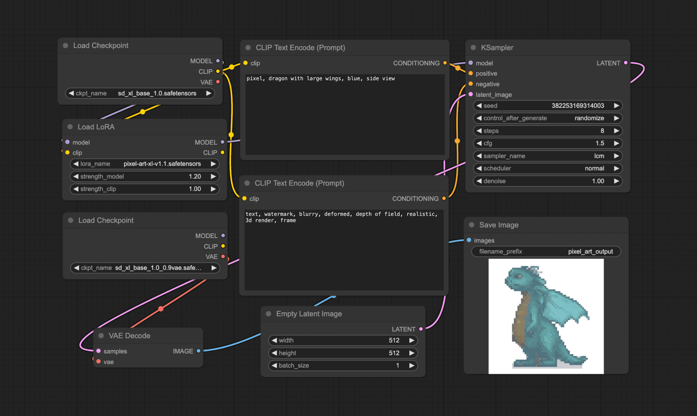Click the VAE Decode IMAGE output socket

199,351
